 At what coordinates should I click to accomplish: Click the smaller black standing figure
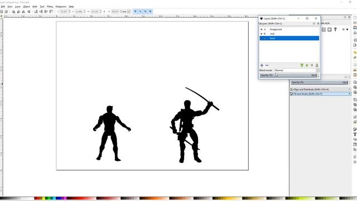coord(110,133)
